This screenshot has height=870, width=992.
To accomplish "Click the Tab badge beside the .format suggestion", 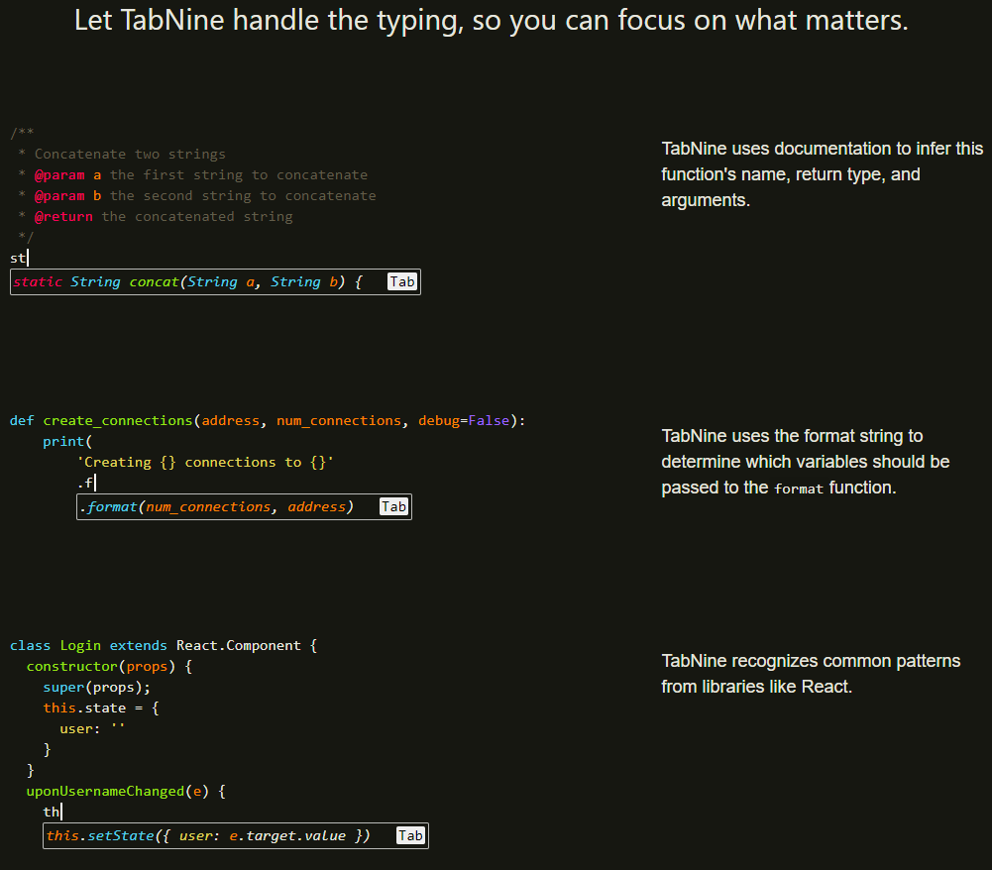I will (393, 506).
